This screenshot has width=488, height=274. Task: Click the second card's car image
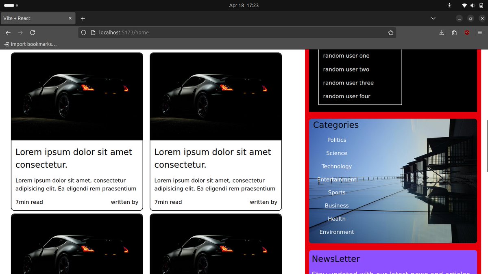coord(216,97)
